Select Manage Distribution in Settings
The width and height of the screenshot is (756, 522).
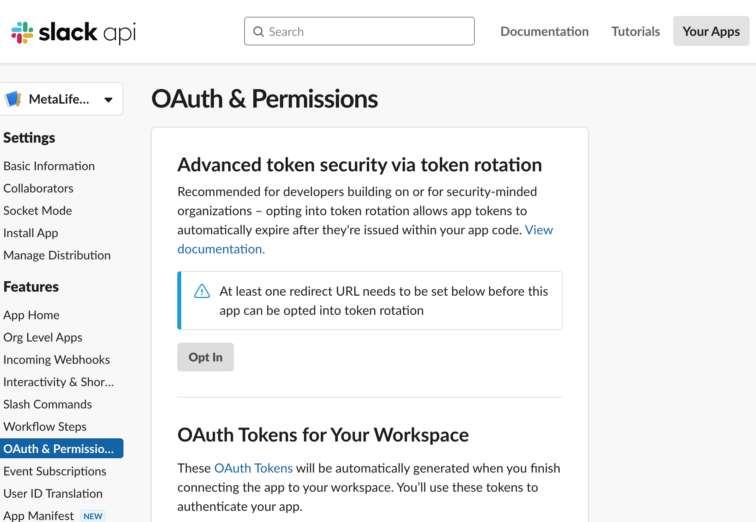coord(57,255)
